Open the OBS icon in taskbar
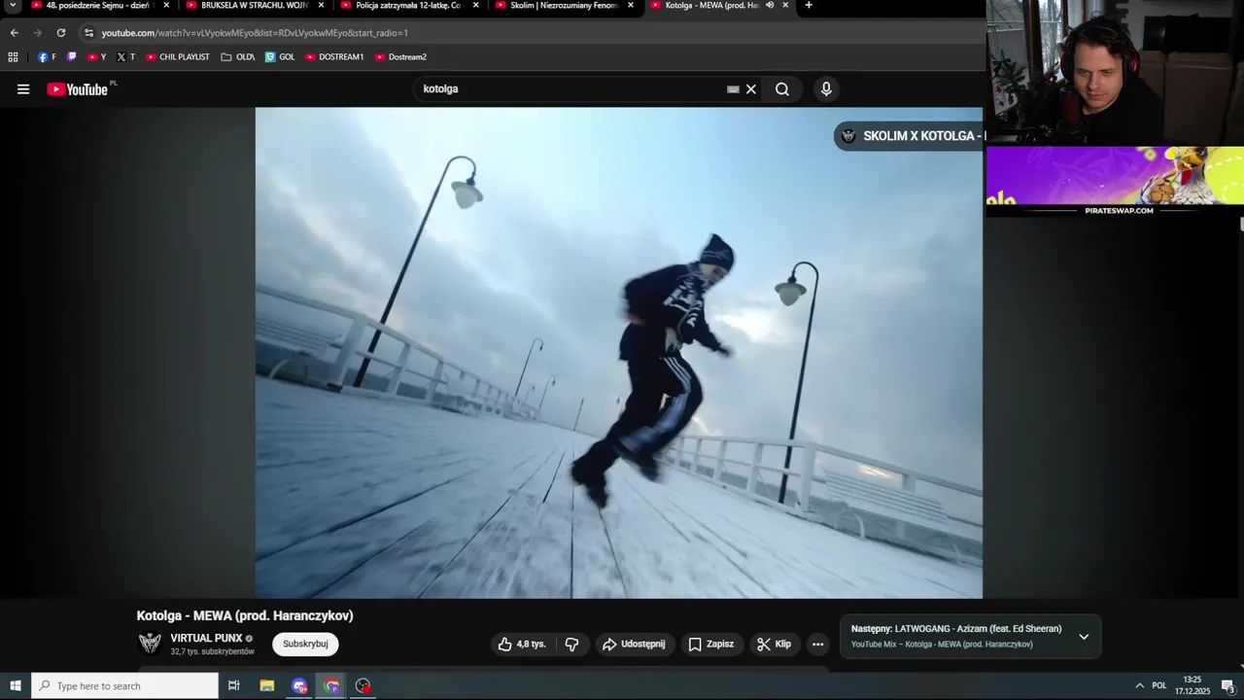 (x=363, y=685)
